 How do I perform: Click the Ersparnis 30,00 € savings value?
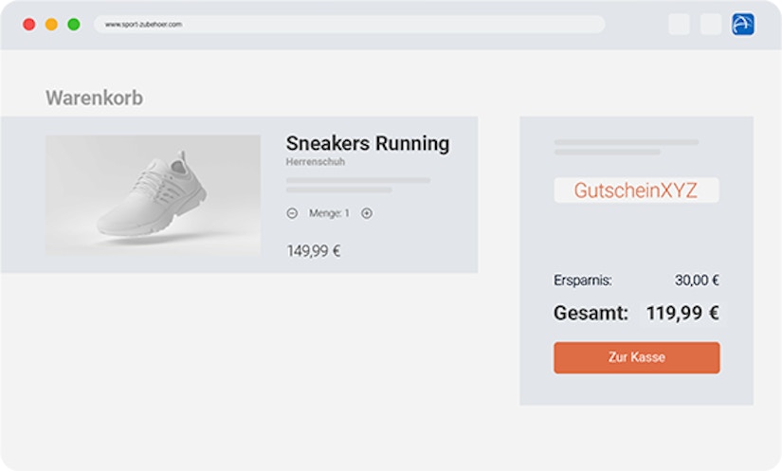[x=697, y=281]
